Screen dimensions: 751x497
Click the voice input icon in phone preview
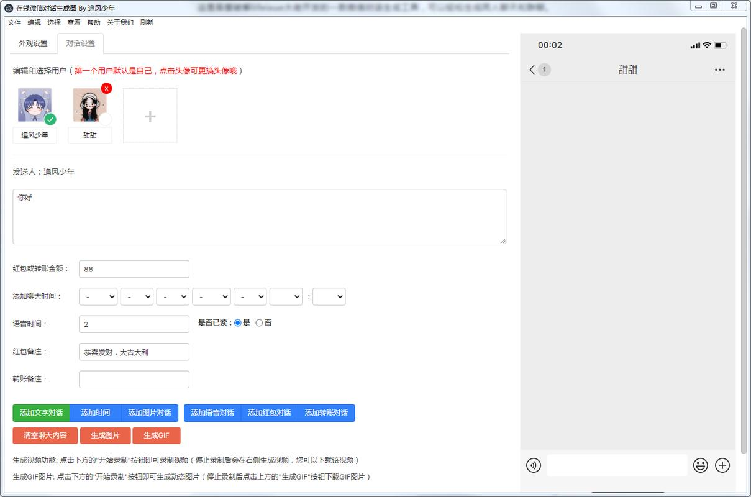pos(533,465)
